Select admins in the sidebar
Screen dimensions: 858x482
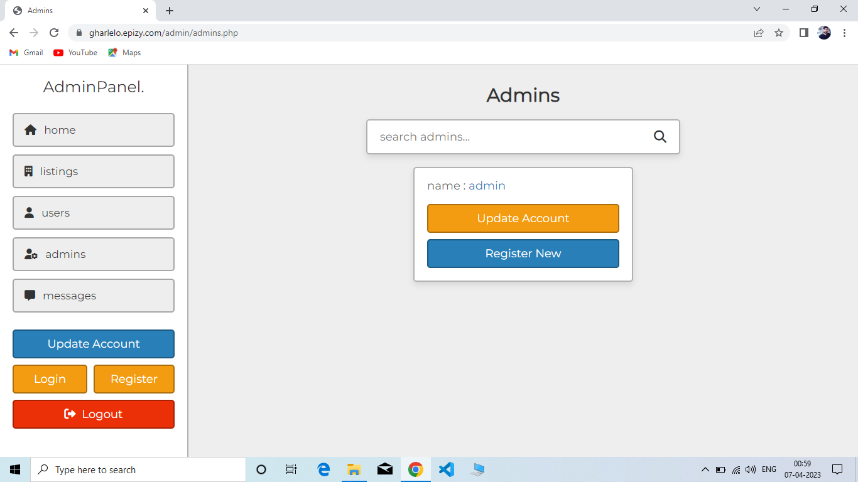(94, 254)
